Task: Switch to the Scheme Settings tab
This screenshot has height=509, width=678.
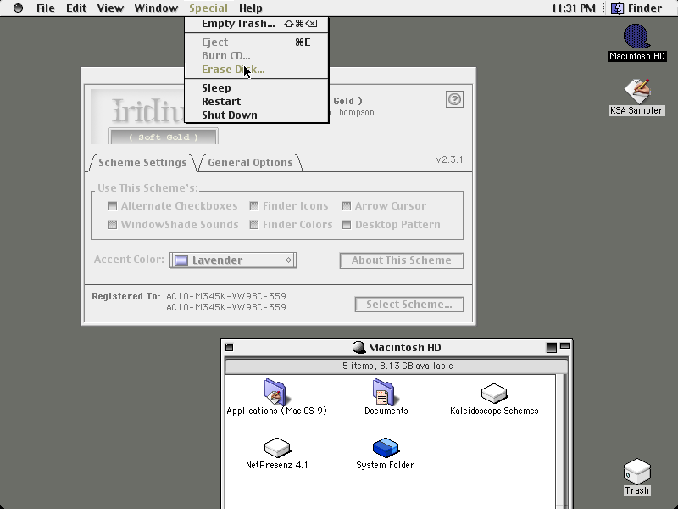Action: 142,163
